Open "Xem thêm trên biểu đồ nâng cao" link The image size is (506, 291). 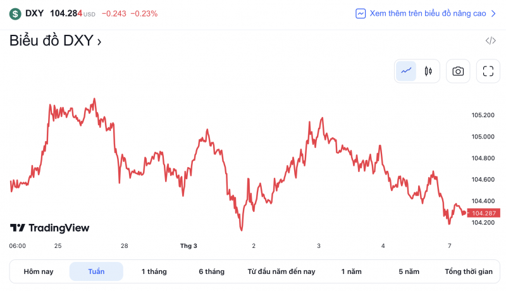[428, 13]
